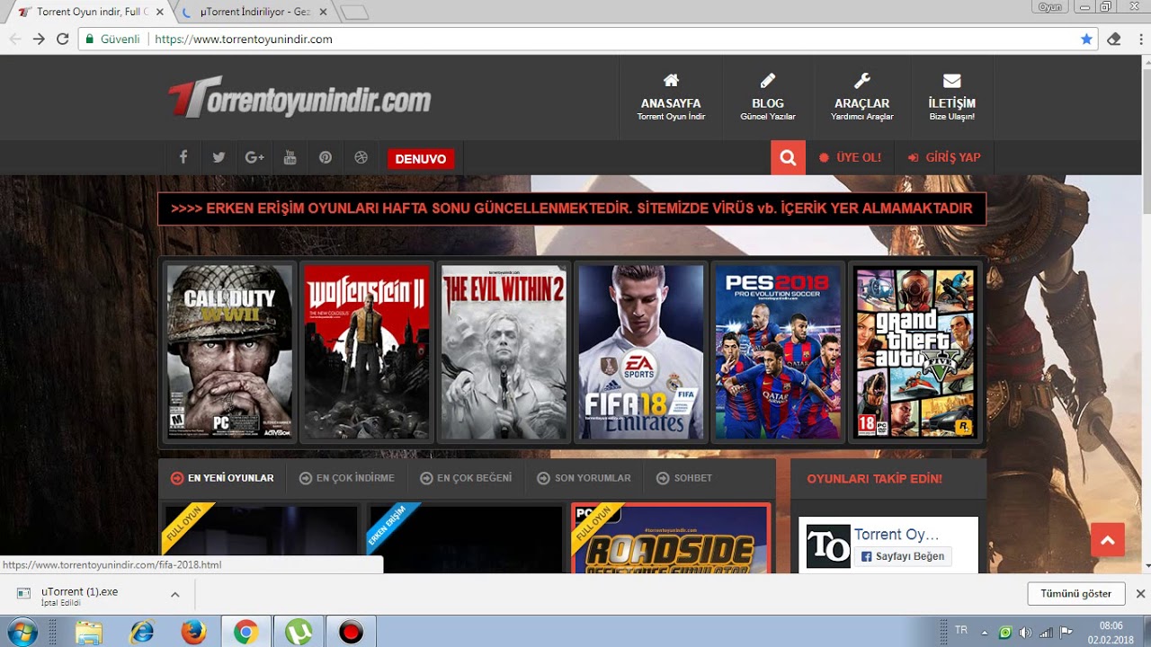The image size is (1151, 647).
Task: Show hidden system tray icons arrow
Action: pos(985,632)
